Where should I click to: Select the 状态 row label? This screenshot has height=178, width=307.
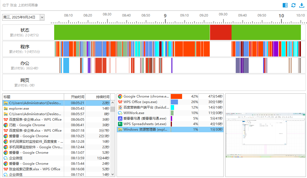point(25,30)
